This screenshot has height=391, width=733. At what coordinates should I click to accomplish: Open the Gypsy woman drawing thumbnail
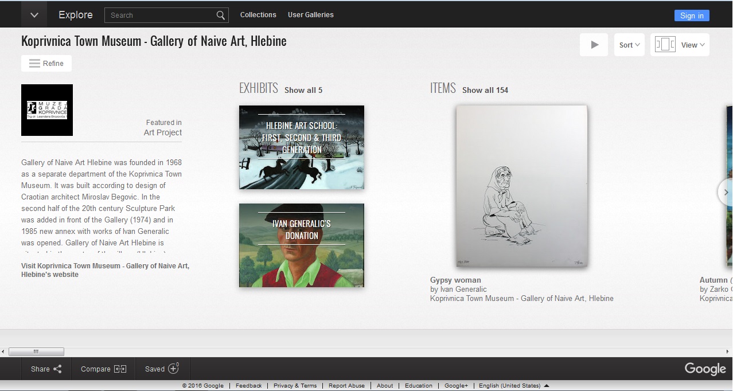[522, 186]
